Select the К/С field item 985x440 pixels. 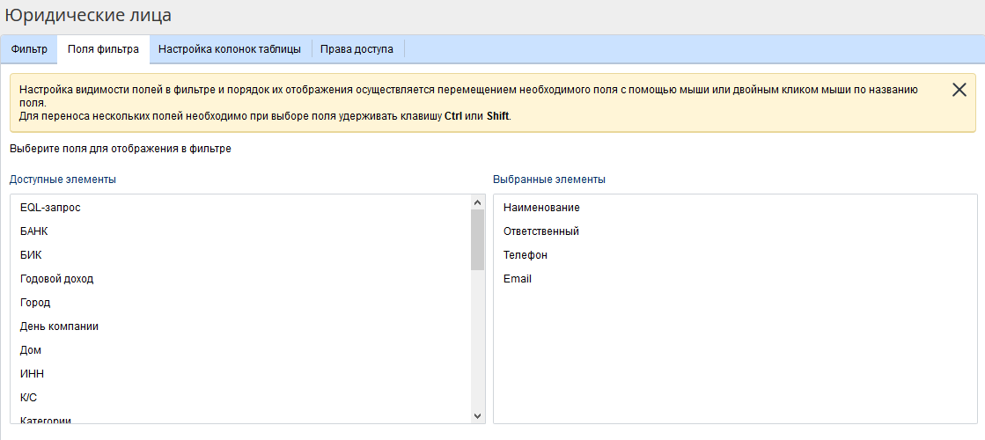[29, 398]
